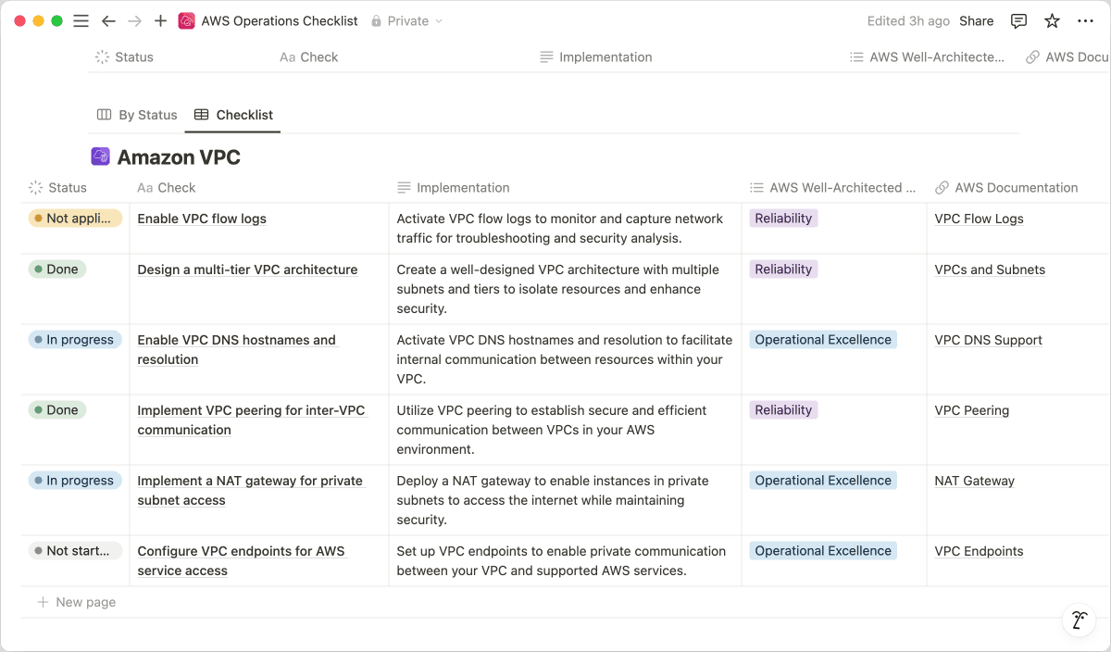The width and height of the screenshot is (1111, 652).
Task: Click the Status column header in table
Action: tap(57, 187)
